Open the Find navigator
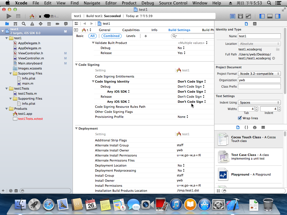 [24, 24]
